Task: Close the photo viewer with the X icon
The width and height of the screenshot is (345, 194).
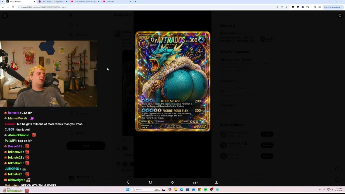Action: [5, 16]
